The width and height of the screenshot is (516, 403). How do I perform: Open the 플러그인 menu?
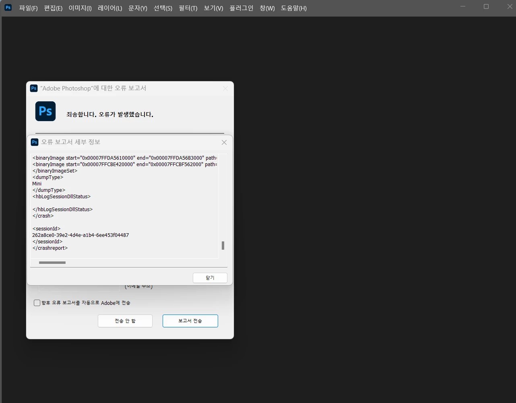coord(241,8)
